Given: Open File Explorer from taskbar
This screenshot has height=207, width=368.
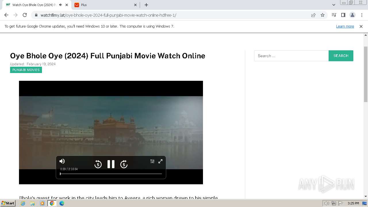Looking at the screenshot, I should click(x=32, y=203).
